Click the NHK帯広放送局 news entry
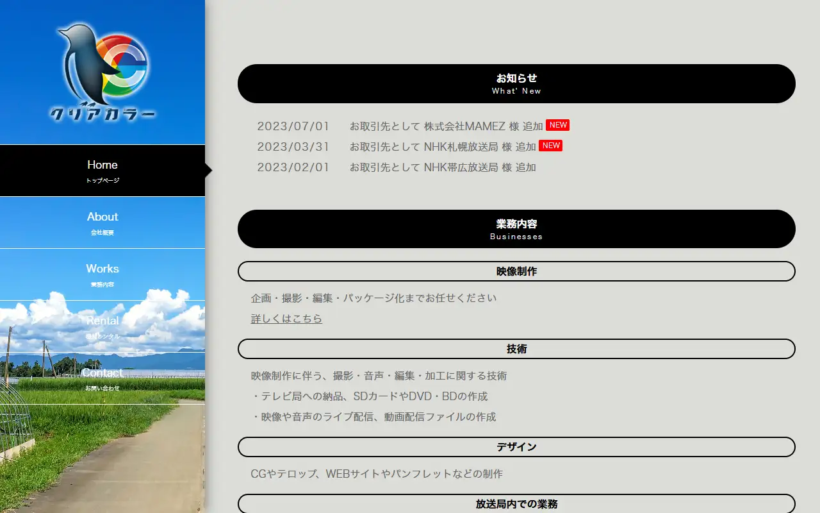 pyautogui.click(x=443, y=167)
